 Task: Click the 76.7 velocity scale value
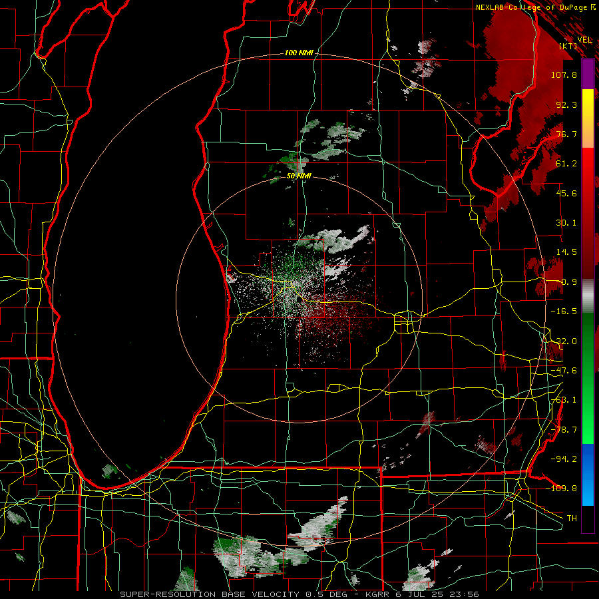[x=566, y=134]
